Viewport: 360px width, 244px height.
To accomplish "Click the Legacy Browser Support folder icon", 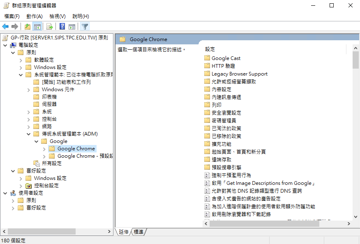I will [207, 74].
